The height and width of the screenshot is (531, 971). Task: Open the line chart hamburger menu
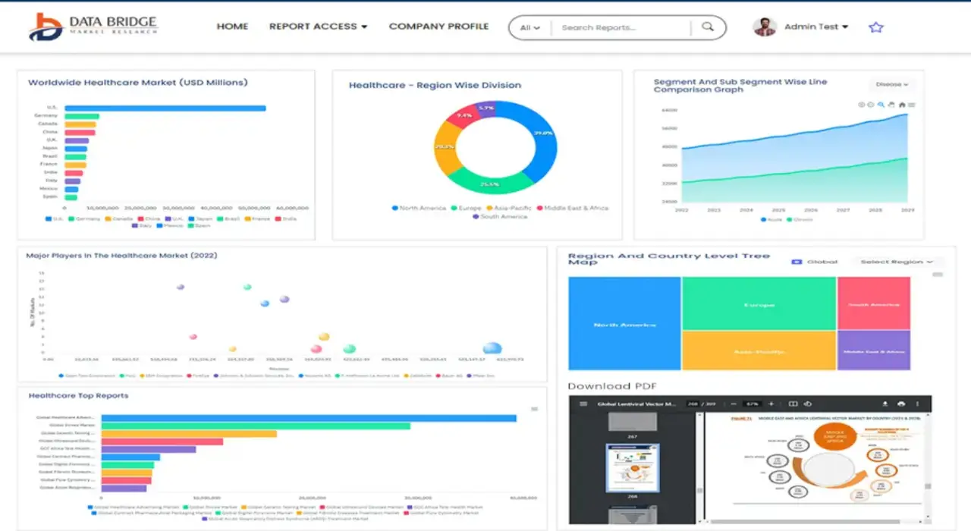[912, 105]
